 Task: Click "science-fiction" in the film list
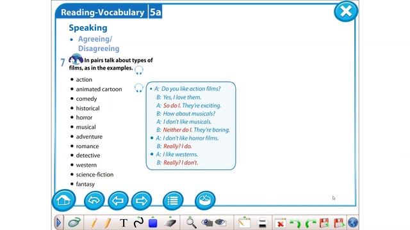(95, 174)
